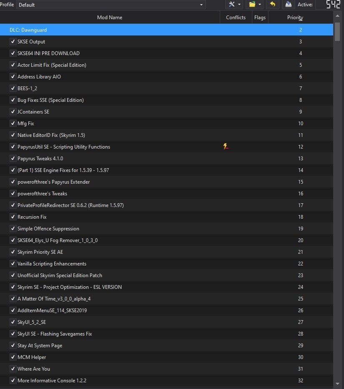Screen dimensions: 344x389
Task: Select Skyrim Priority SE AE entry
Action: click(x=40, y=252)
